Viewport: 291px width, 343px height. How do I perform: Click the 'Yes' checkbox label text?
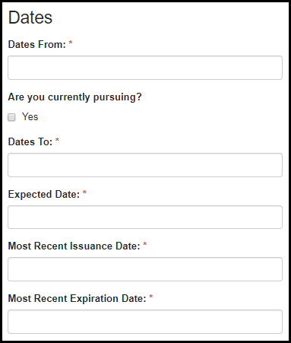(30, 117)
